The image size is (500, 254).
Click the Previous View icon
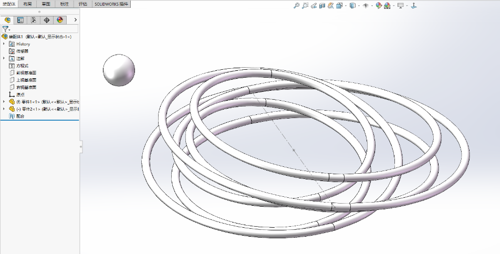point(314,5)
